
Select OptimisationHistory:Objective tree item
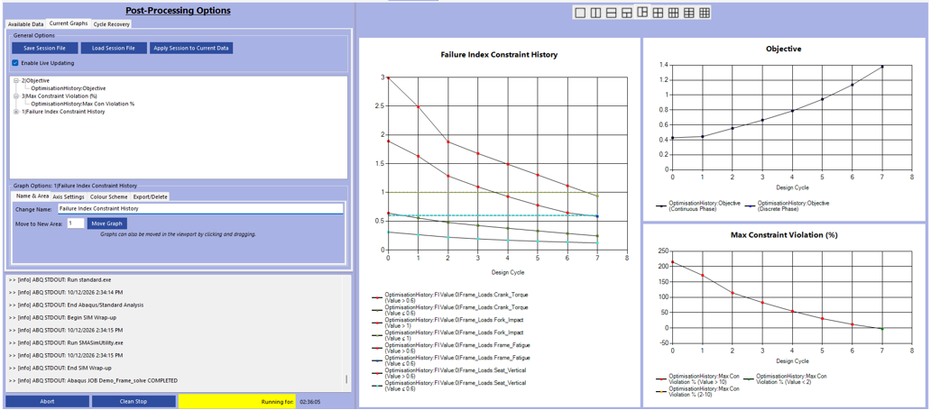point(69,87)
